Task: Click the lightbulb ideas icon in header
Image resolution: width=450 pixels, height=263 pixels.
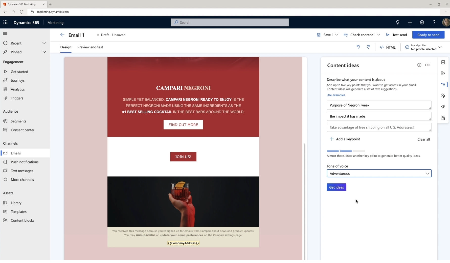Action: pyautogui.click(x=398, y=22)
